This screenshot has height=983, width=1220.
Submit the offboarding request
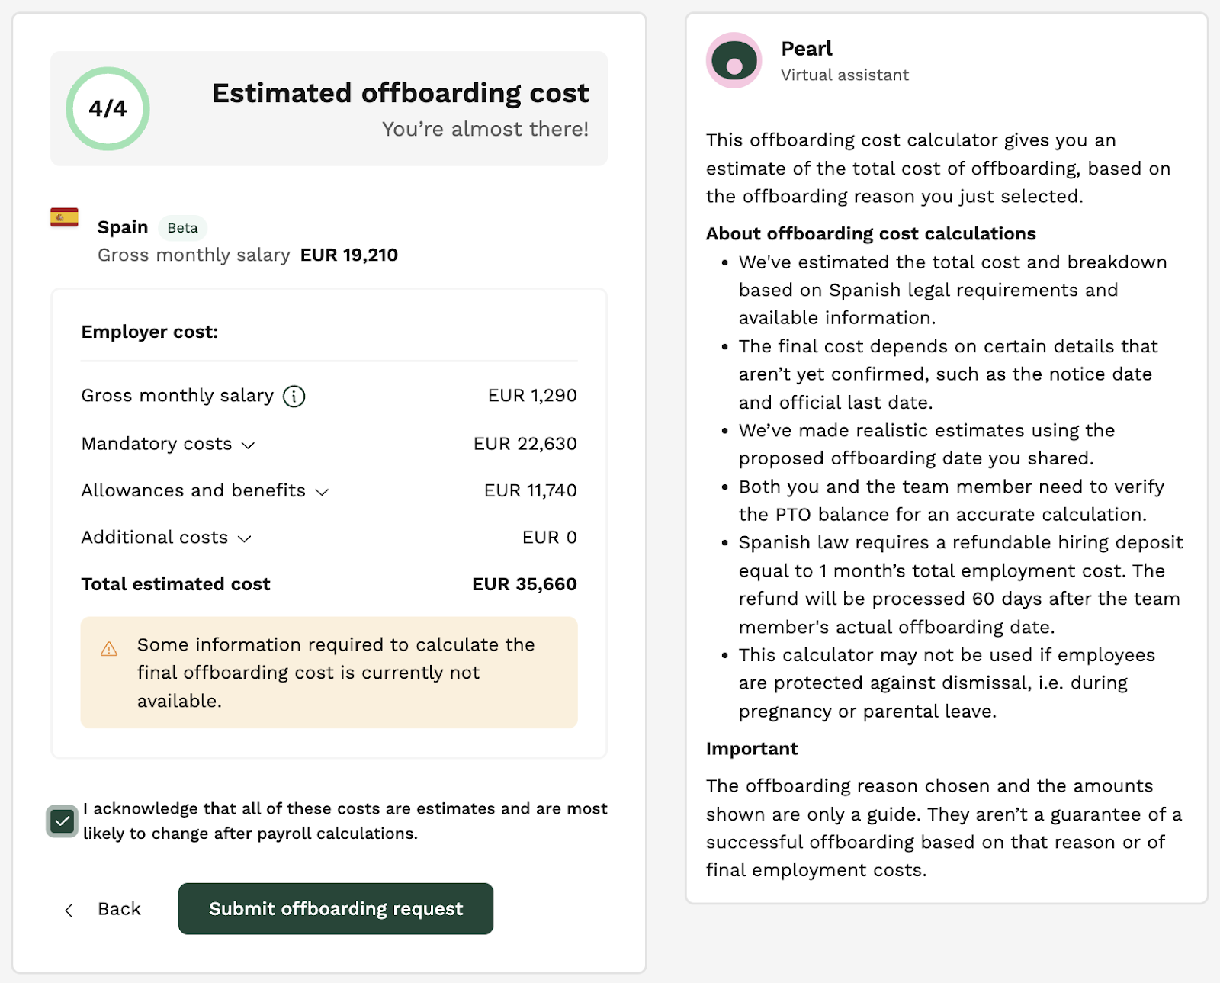click(x=335, y=908)
